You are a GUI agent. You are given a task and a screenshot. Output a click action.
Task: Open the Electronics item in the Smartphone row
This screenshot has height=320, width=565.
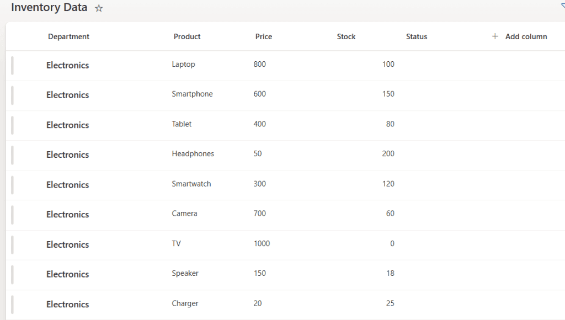point(68,95)
